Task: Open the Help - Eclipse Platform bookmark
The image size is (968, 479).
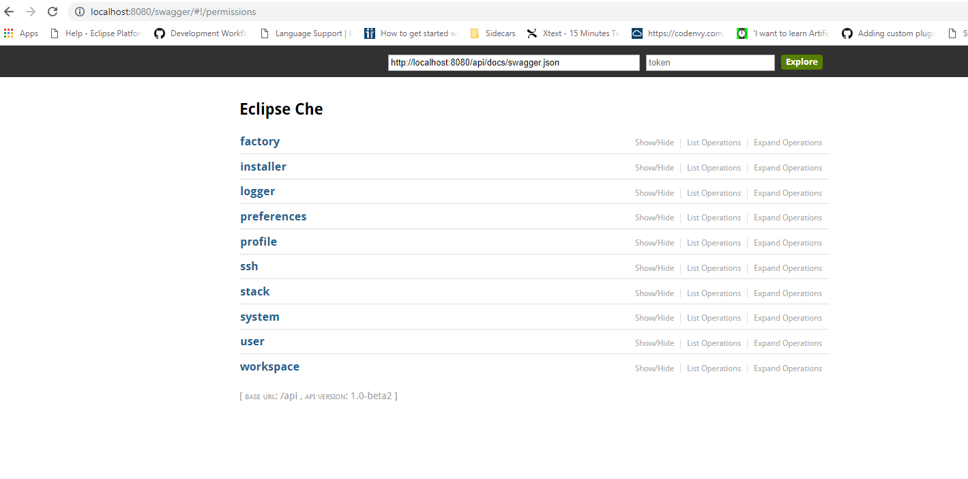Action: coord(96,33)
